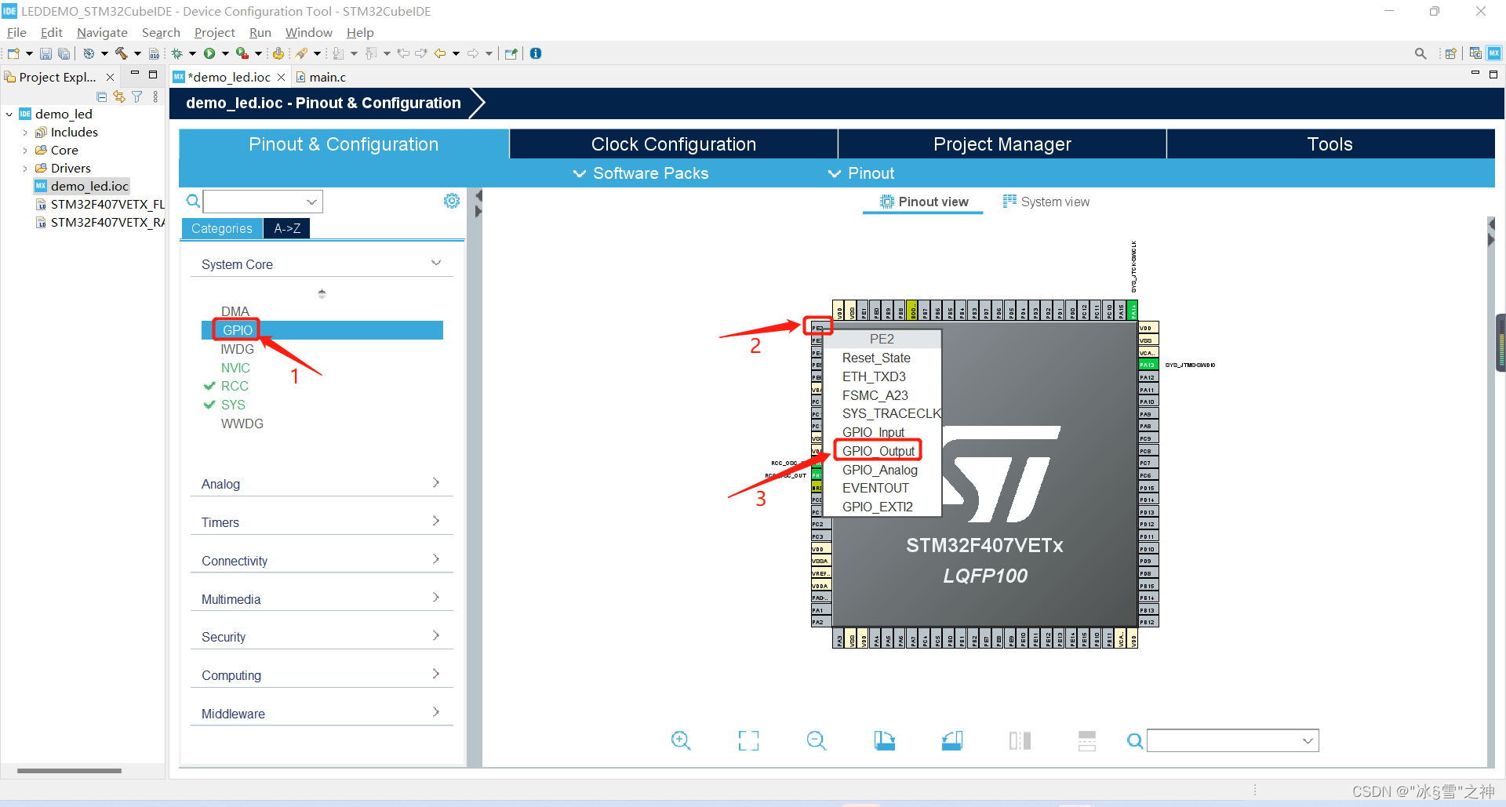Switch to System view

pyautogui.click(x=1054, y=202)
